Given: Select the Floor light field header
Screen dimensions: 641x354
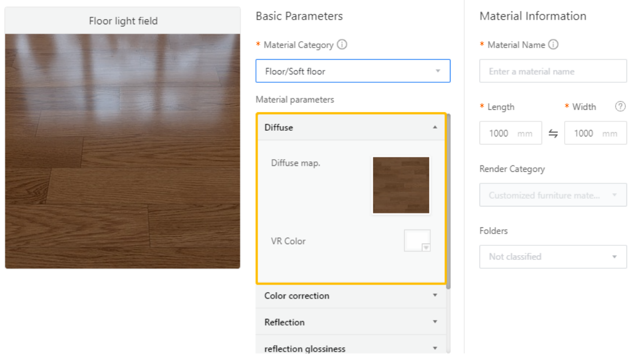Looking at the screenshot, I should point(123,21).
